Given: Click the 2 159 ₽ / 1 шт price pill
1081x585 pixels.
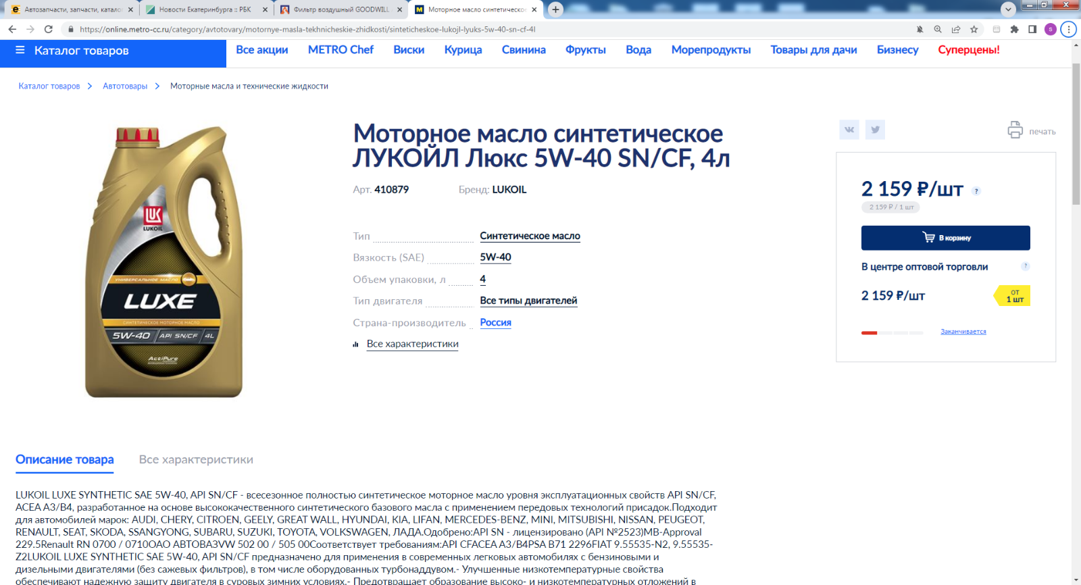Looking at the screenshot, I should point(890,207).
